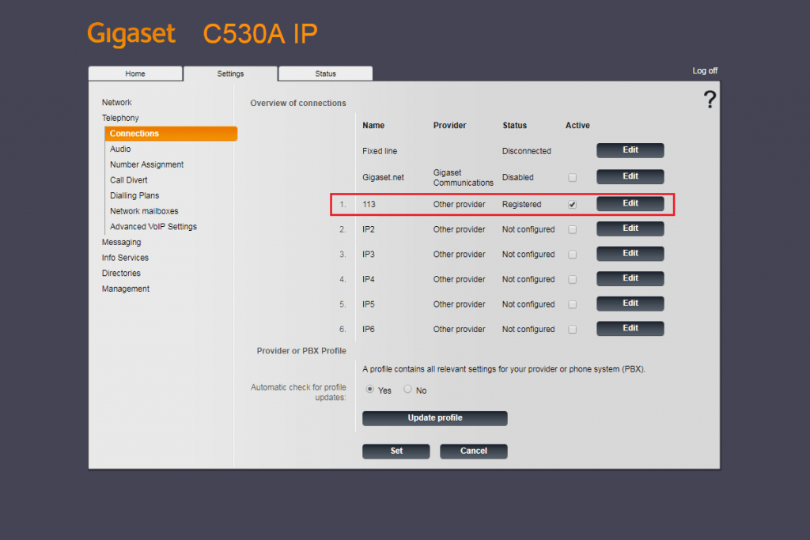This screenshot has width=810, height=540.
Task: Click the 'Provider' column header
Action: point(449,126)
